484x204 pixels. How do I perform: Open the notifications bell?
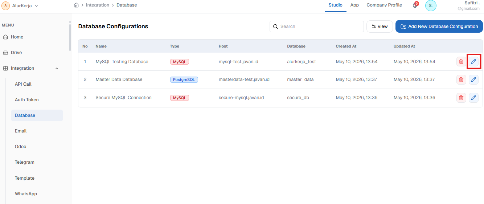click(x=415, y=5)
